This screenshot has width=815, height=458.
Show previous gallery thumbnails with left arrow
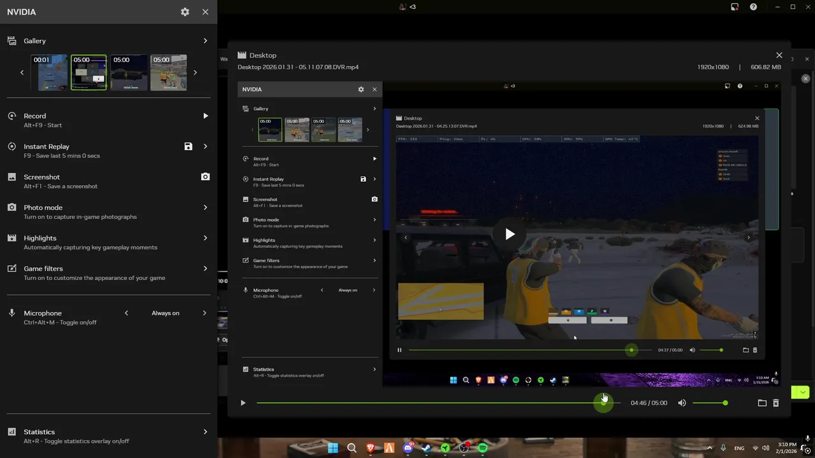[22, 73]
